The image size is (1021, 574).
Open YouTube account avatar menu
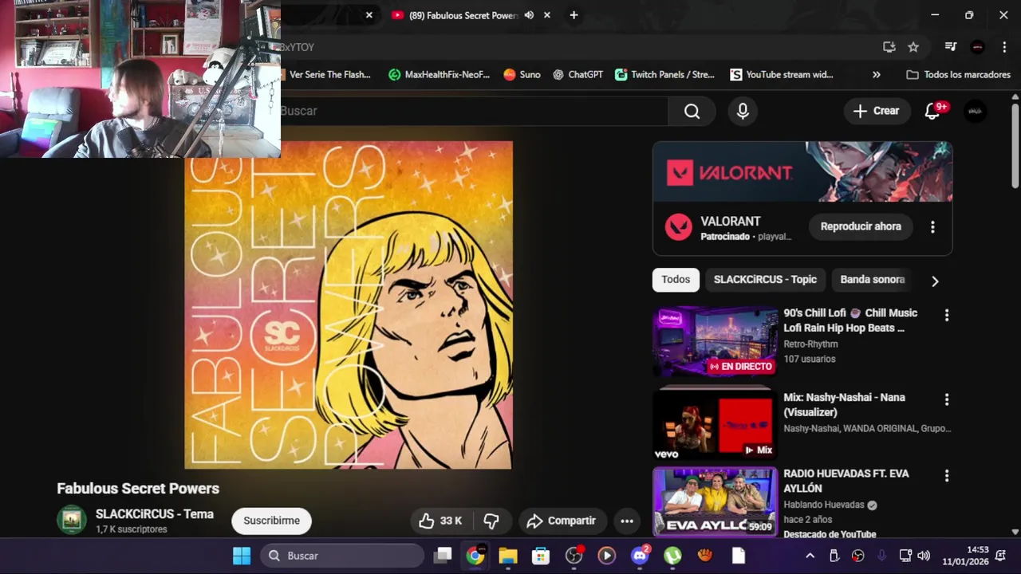(975, 111)
